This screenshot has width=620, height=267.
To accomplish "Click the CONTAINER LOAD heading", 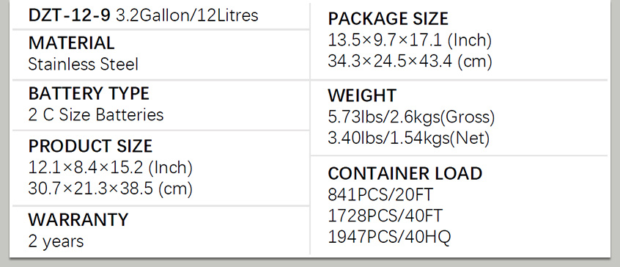I will [405, 174].
